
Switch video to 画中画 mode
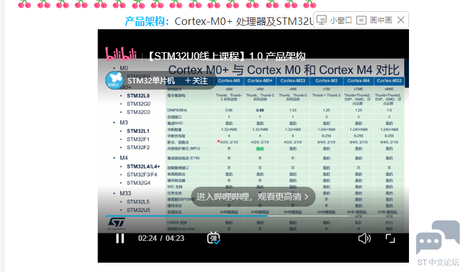(374, 20)
